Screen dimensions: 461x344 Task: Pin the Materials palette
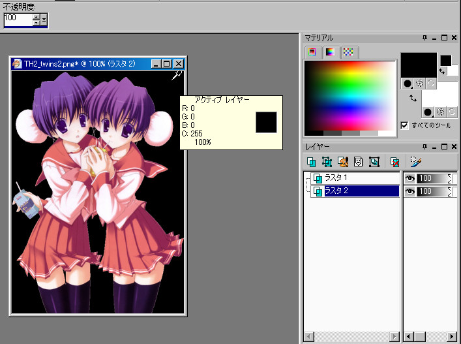(424, 38)
